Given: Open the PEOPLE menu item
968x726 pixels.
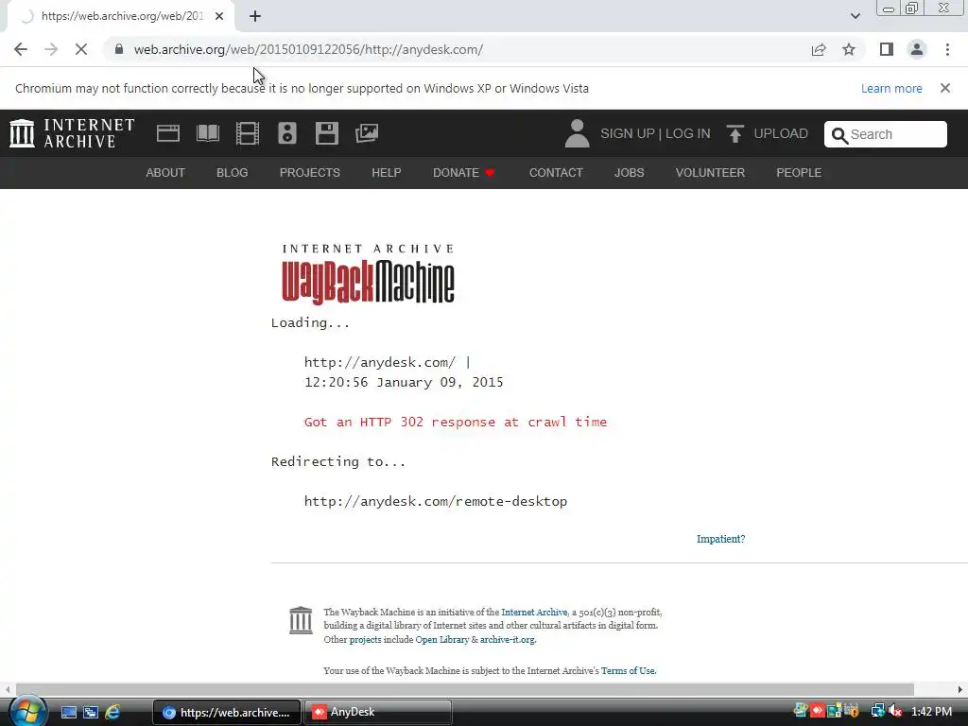Looking at the screenshot, I should click(x=799, y=173).
